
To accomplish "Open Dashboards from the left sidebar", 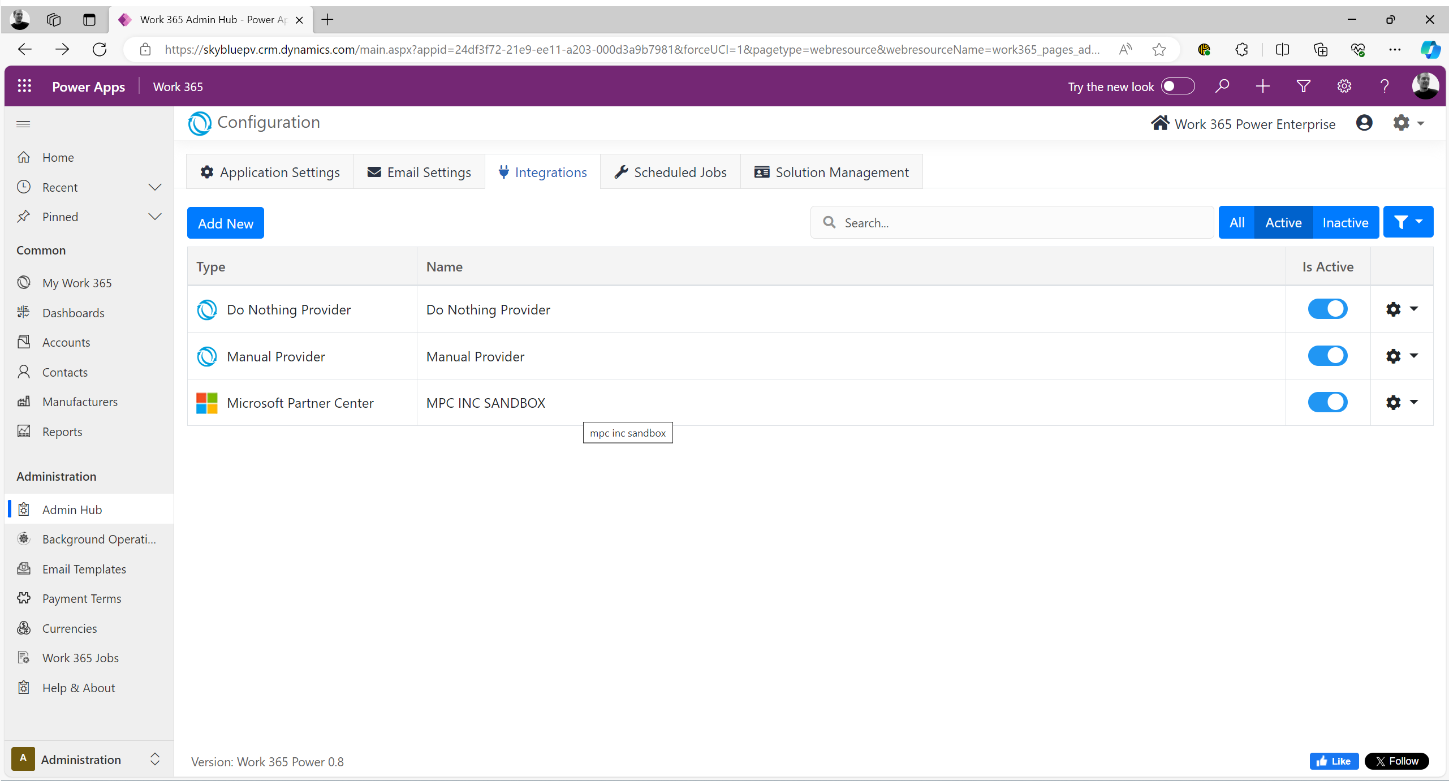I will pyautogui.click(x=73, y=313).
